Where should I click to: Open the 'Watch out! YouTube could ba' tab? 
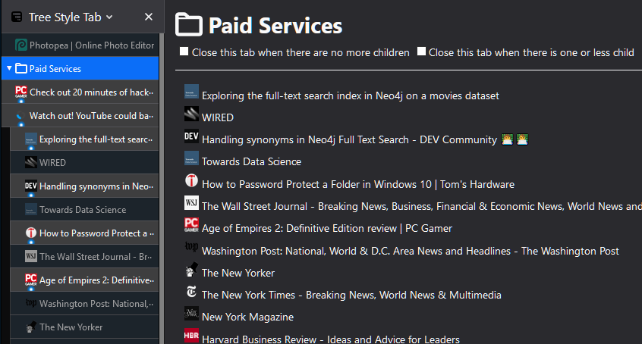tap(80, 115)
